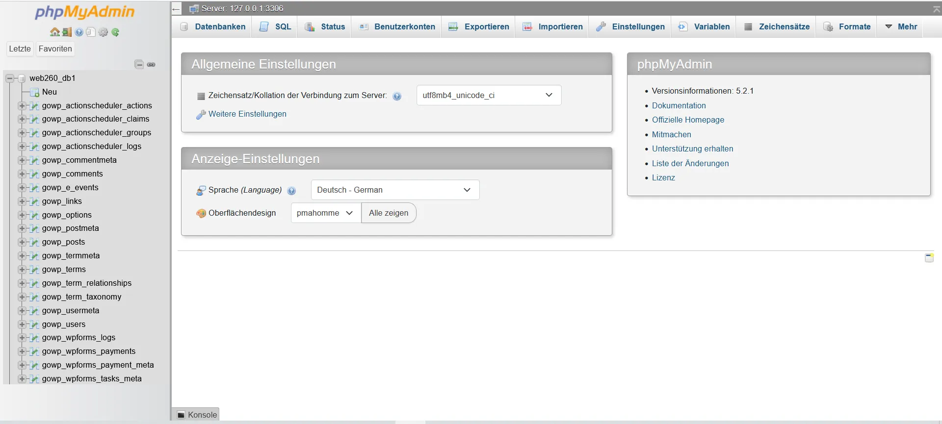Viewport: 942px width, 424px height.
Task: Expand the gowp_actionscheduler_actions table node
Action: click(x=22, y=106)
